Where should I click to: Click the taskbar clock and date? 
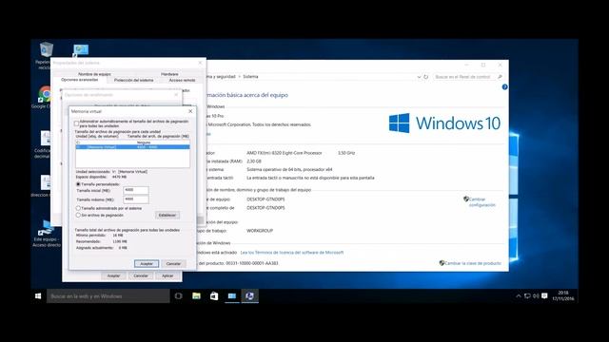[562, 295]
